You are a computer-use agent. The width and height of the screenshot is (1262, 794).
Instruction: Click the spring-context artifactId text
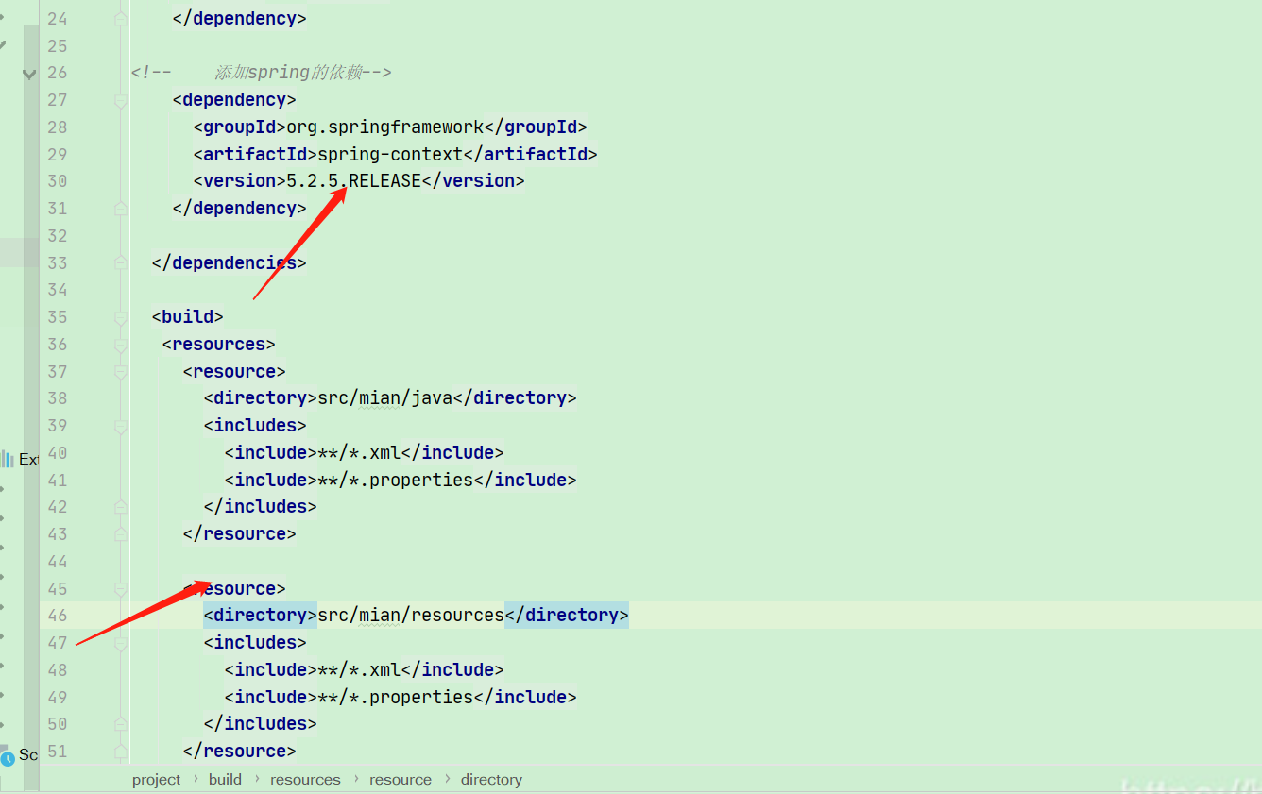390,155
